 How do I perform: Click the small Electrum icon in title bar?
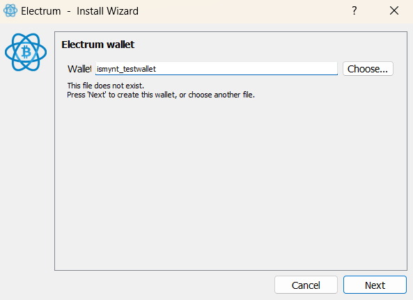10,10
